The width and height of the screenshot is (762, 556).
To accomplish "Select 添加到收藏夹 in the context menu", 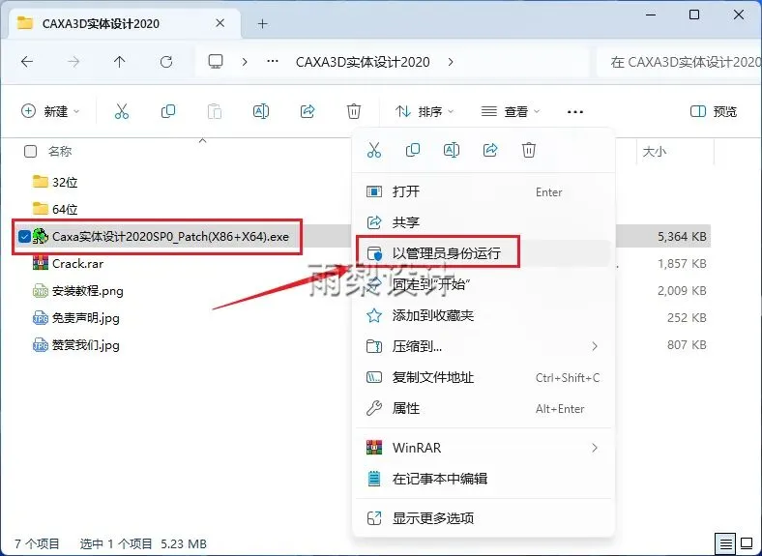I will coord(484,315).
